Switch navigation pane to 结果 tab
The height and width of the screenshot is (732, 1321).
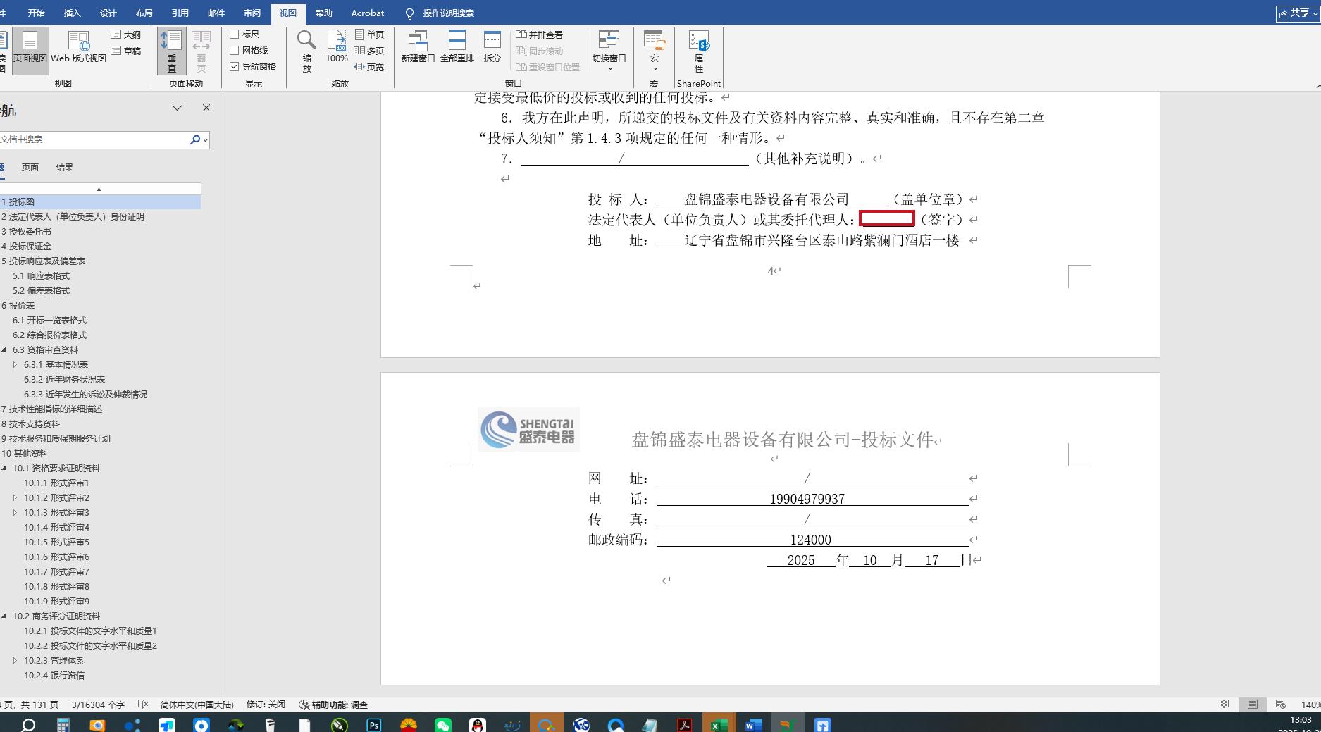[65, 168]
